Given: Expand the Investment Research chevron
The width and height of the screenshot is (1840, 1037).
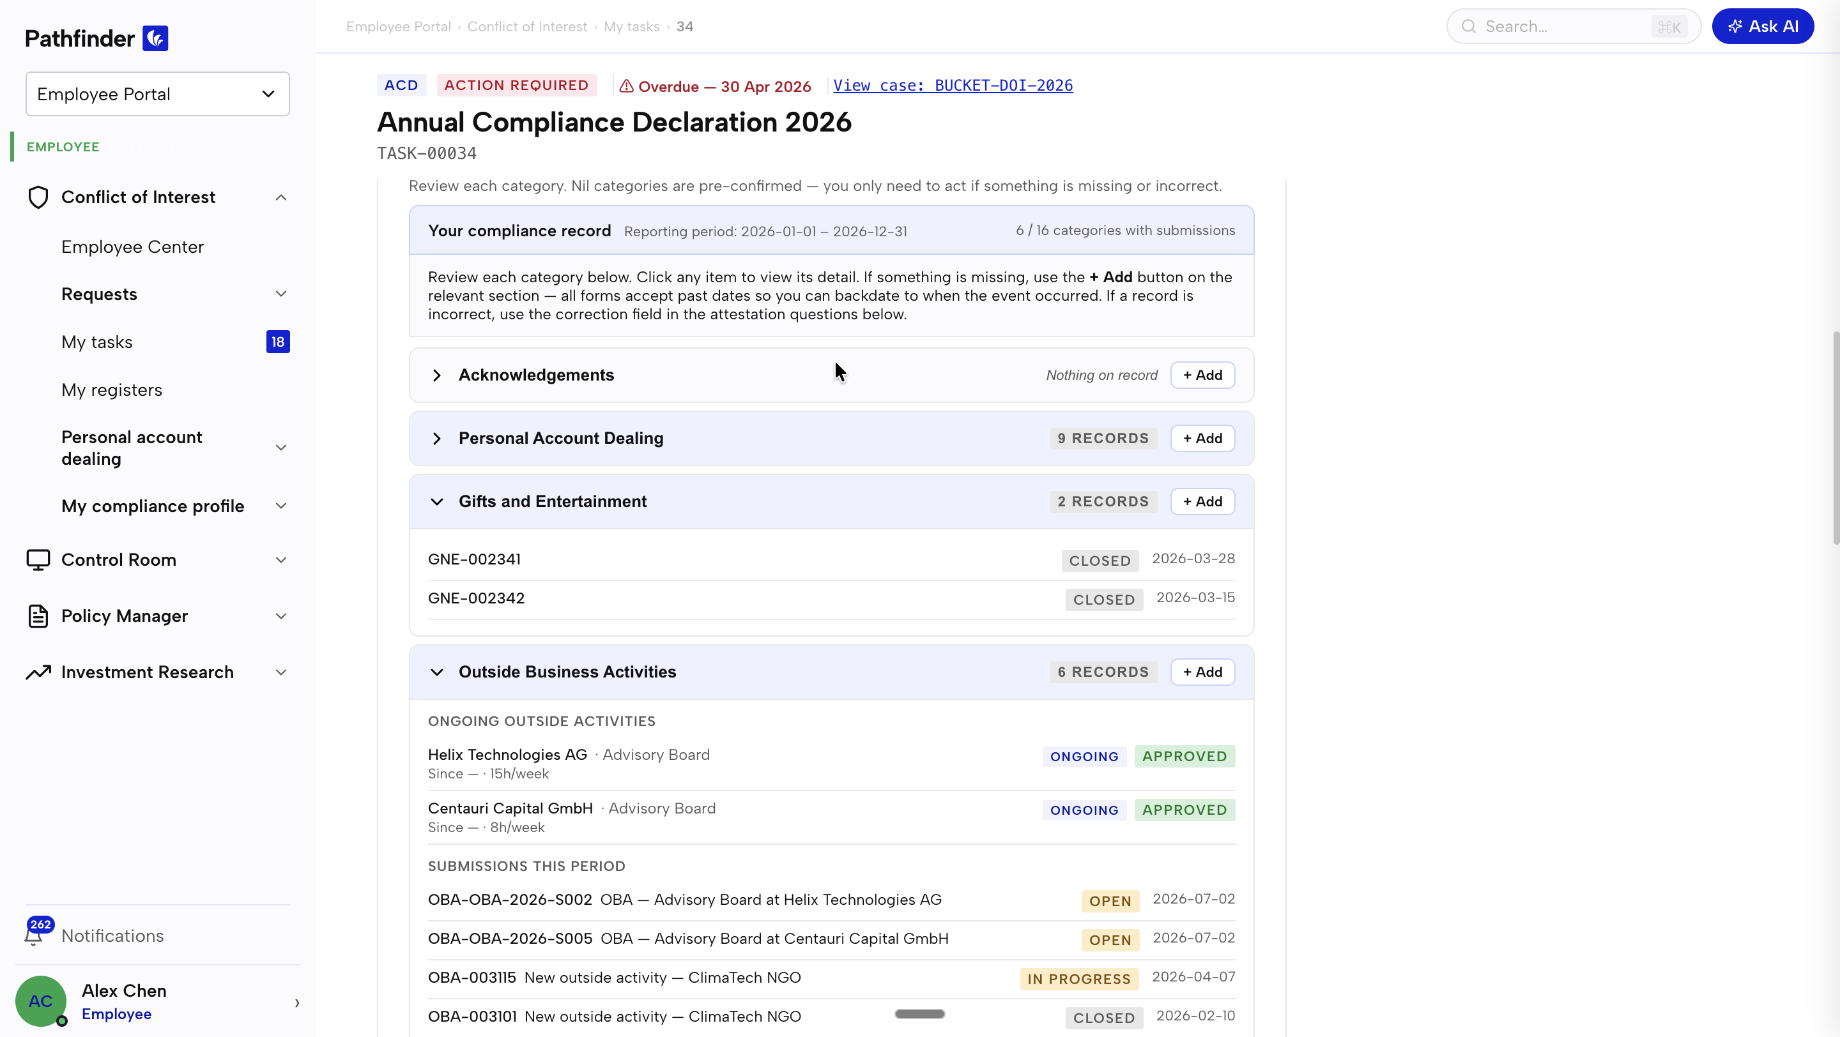Looking at the screenshot, I should [281, 672].
